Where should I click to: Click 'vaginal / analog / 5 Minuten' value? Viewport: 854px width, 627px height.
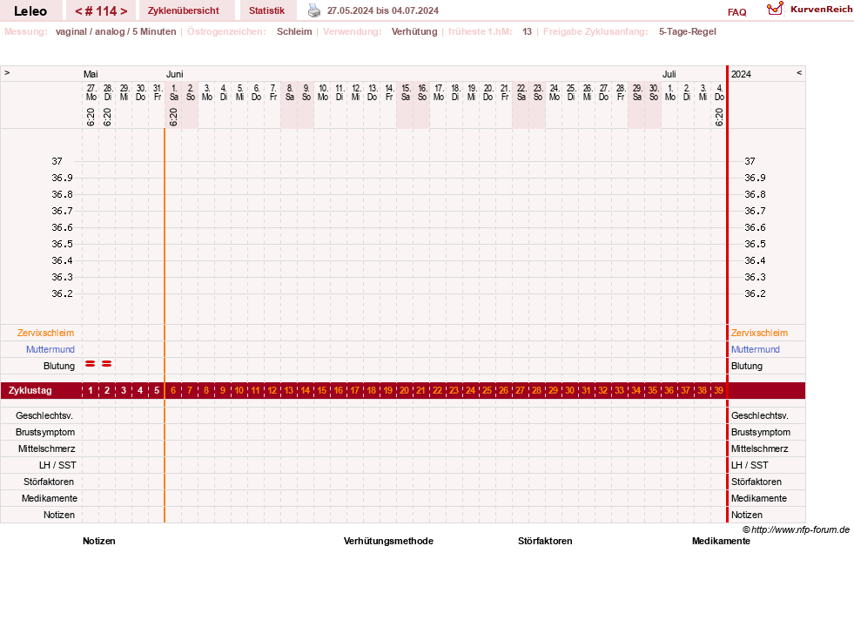[x=116, y=31]
